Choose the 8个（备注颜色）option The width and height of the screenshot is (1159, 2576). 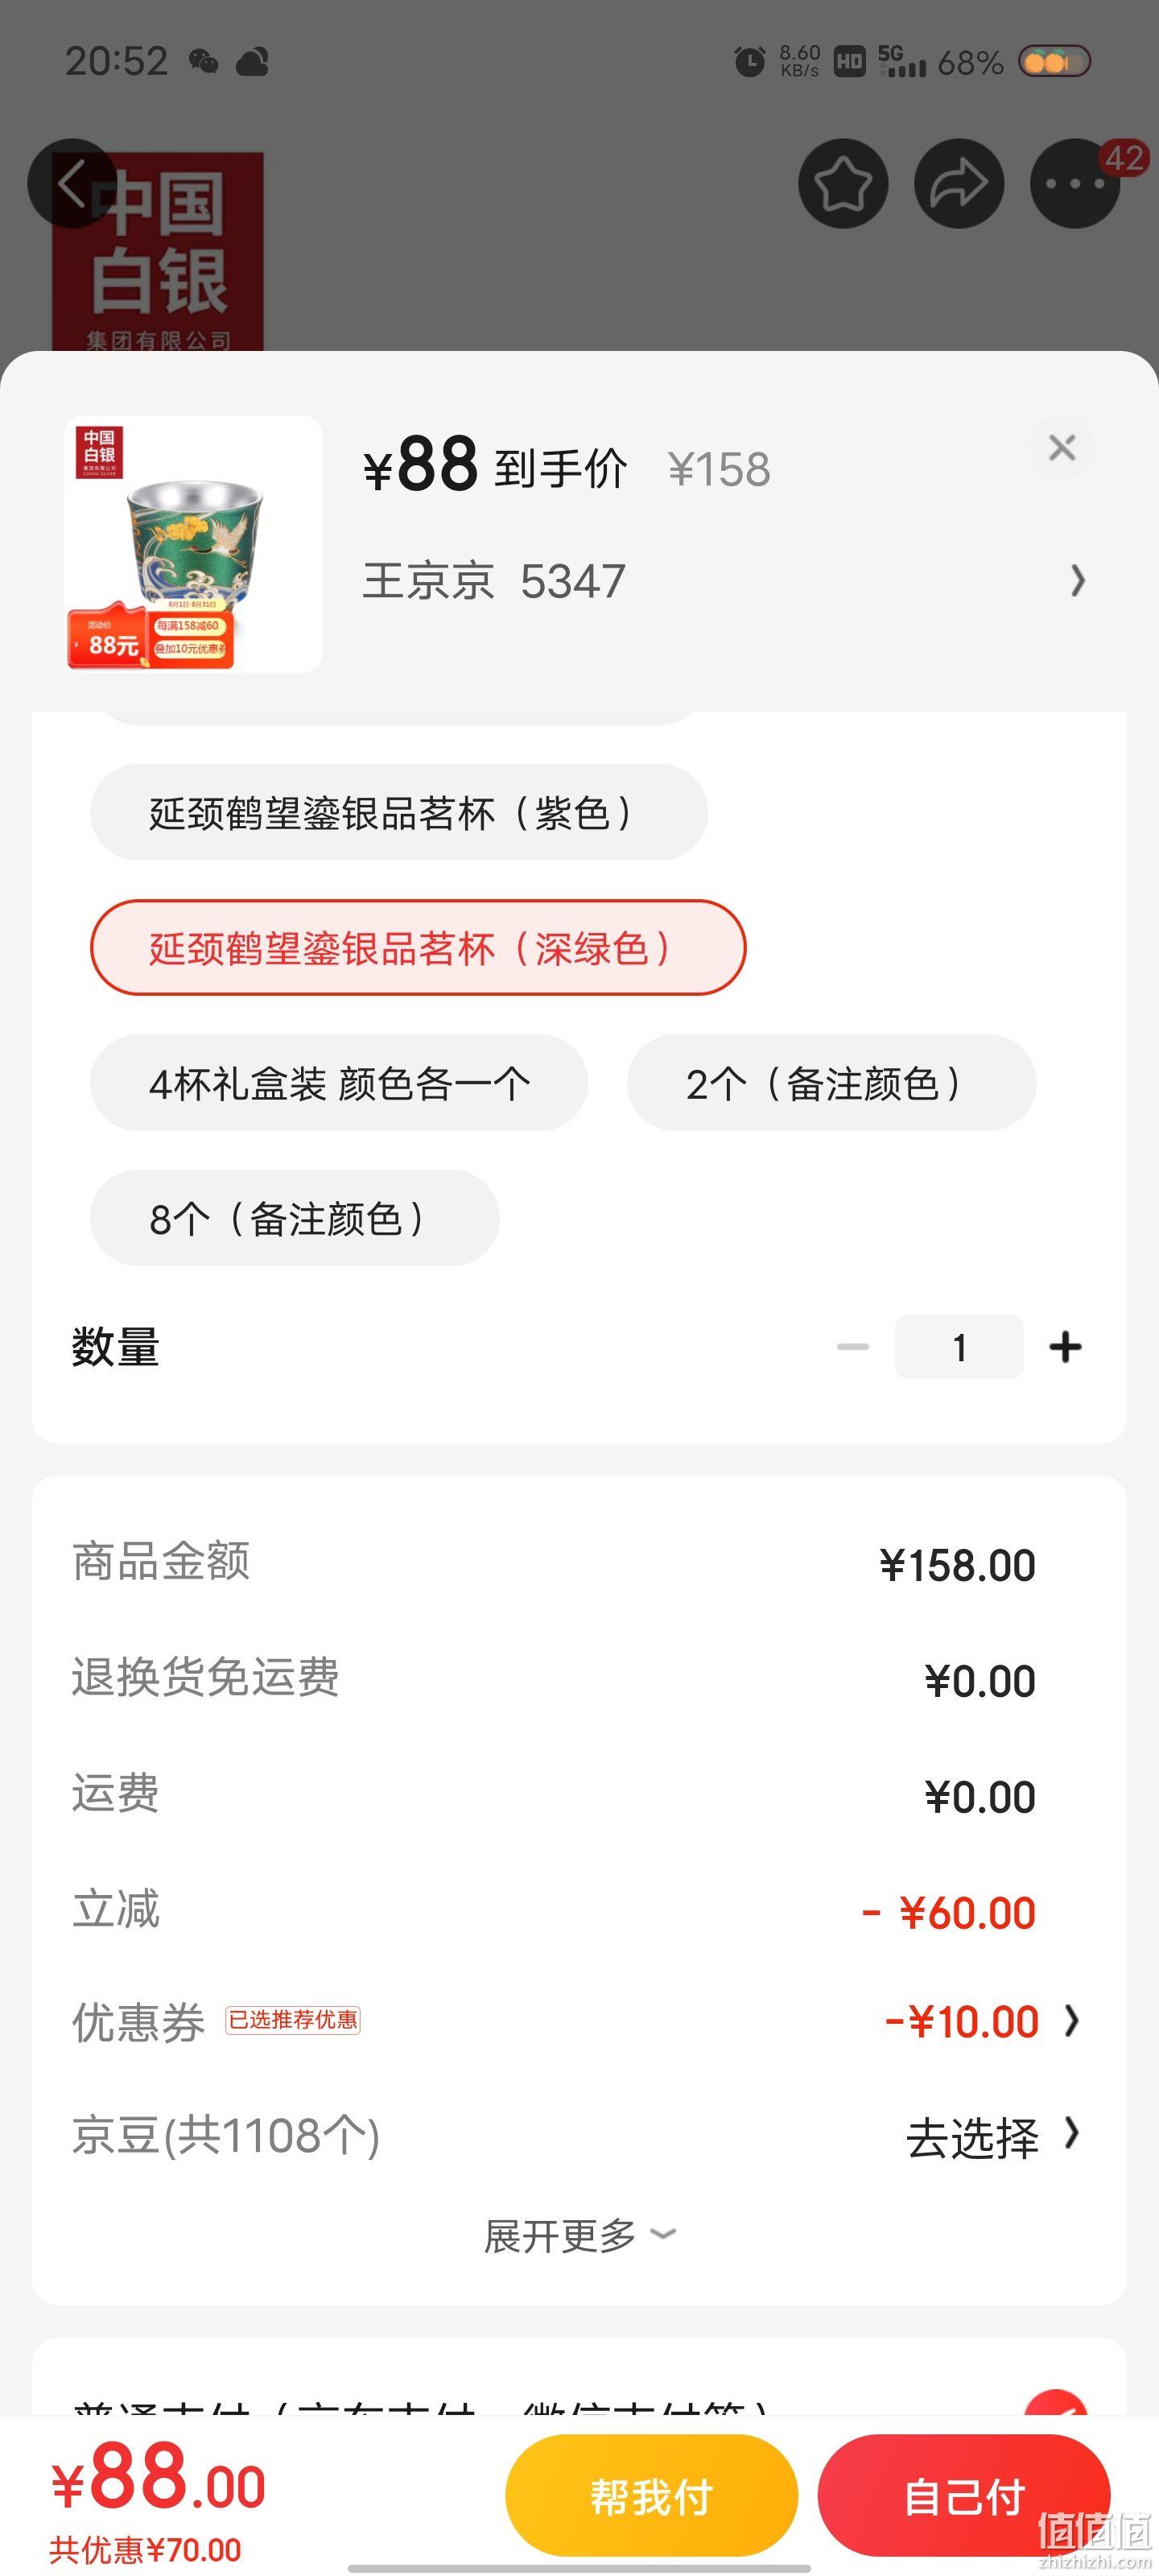pos(295,1218)
